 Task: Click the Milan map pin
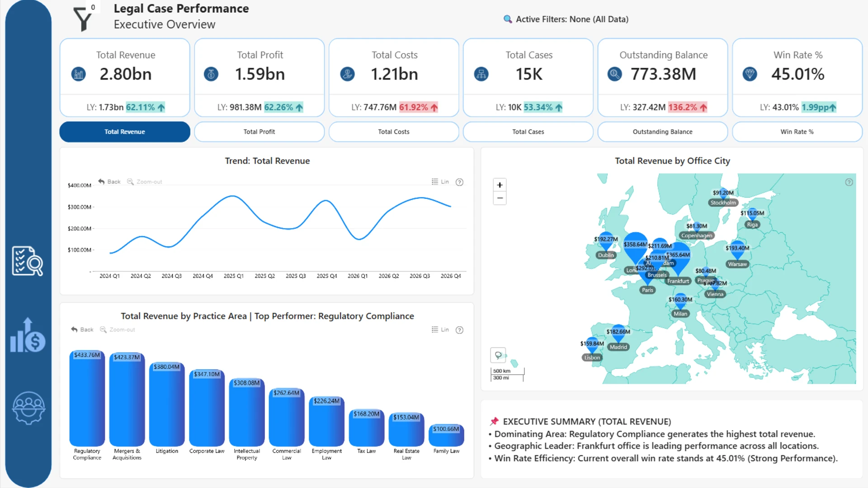tap(680, 302)
